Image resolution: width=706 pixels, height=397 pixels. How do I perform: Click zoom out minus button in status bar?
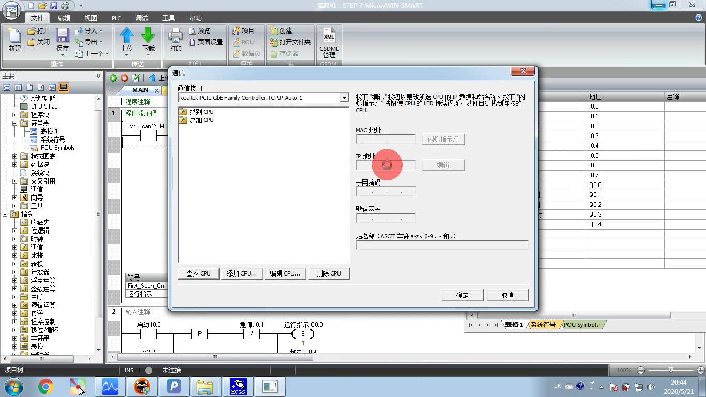tap(641, 370)
